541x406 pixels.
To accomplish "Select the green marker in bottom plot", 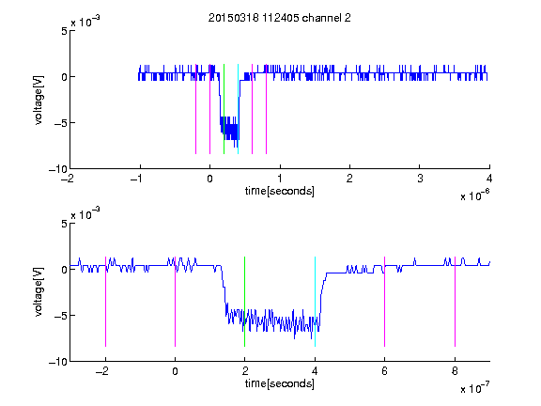I will [x=244, y=302].
